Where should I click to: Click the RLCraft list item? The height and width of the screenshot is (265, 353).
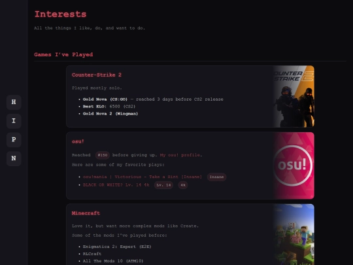[x=92, y=254]
